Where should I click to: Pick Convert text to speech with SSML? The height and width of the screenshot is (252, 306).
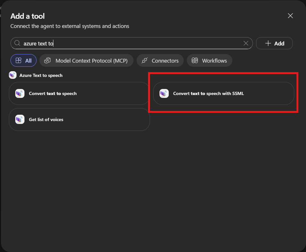pyautogui.click(x=223, y=93)
